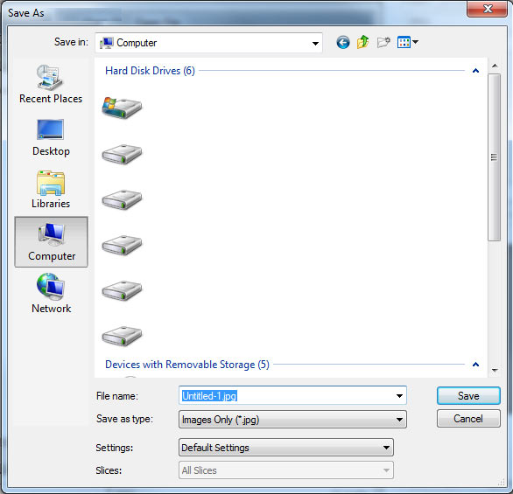Open Libraries location
The width and height of the screenshot is (513, 494).
click(x=51, y=190)
